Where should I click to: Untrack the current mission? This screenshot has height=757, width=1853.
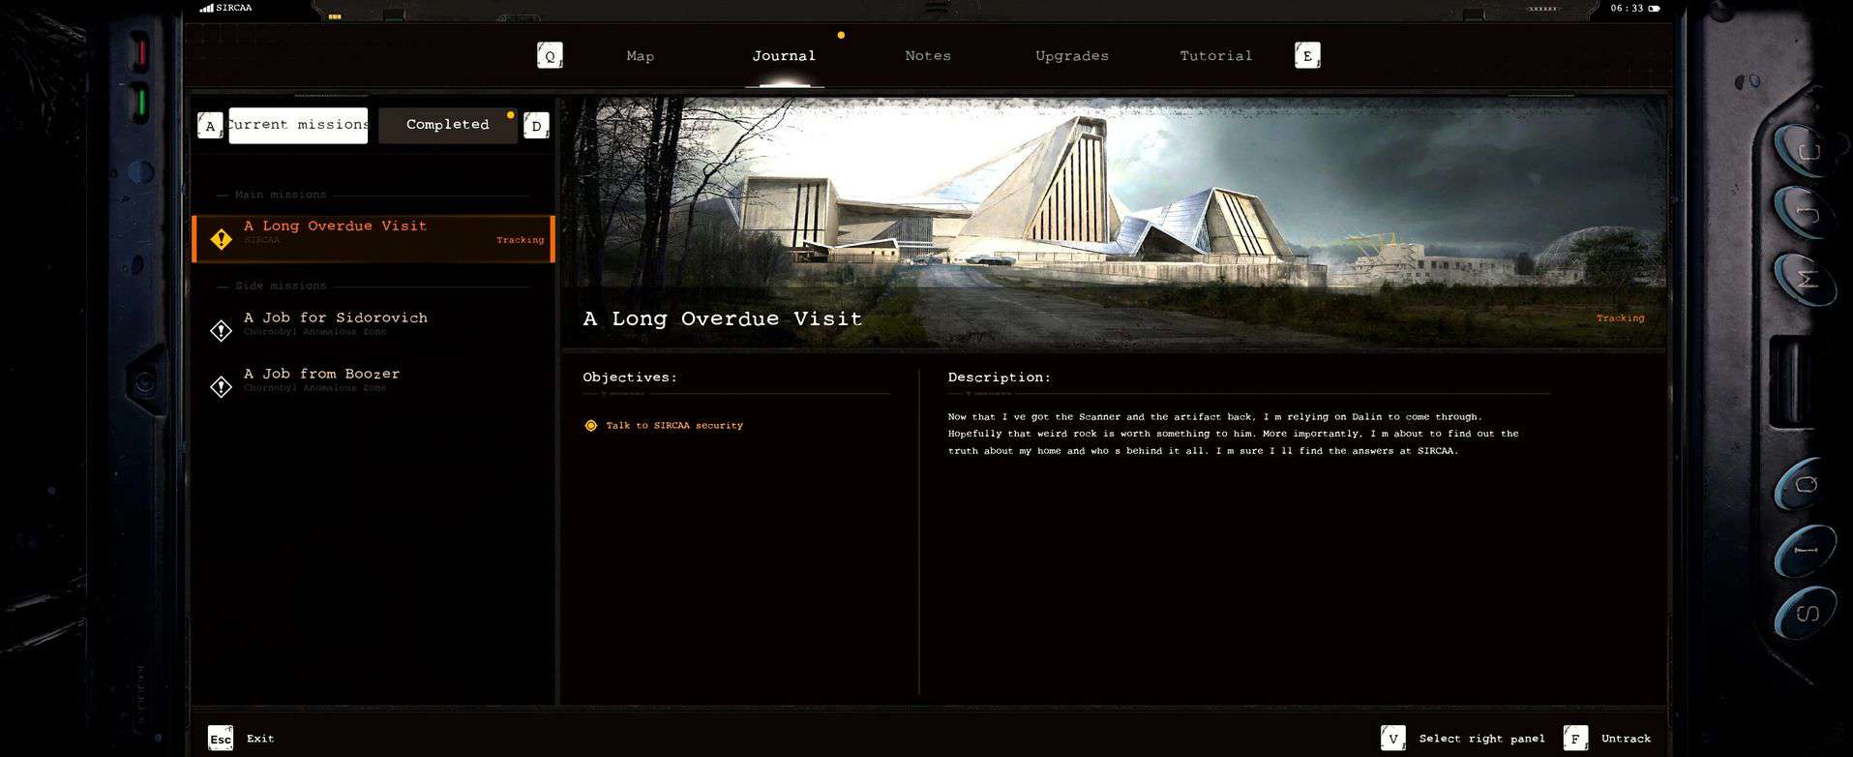tap(1626, 739)
